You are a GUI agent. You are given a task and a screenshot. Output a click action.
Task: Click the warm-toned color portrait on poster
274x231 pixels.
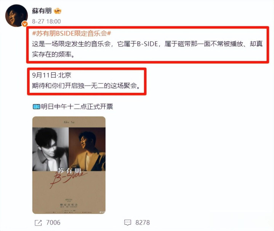point(87,149)
